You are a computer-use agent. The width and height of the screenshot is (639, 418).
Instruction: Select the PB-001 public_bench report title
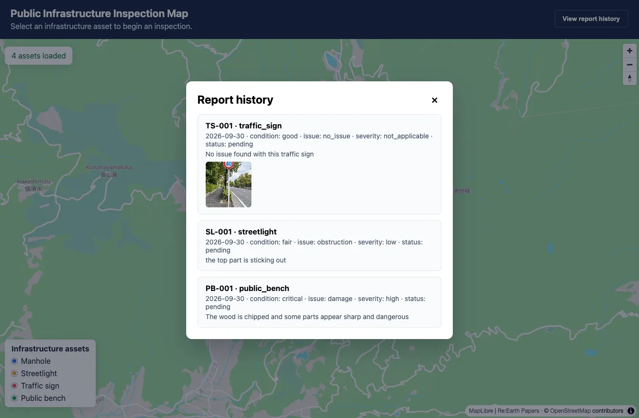tap(248, 288)
